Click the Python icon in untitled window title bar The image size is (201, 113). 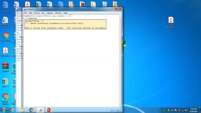tap(24, 9)
